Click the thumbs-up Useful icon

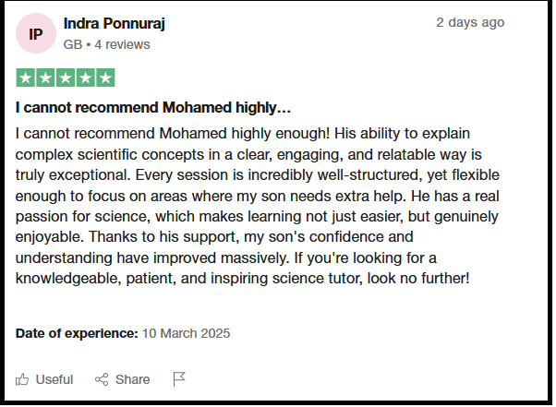pos(22,379)
